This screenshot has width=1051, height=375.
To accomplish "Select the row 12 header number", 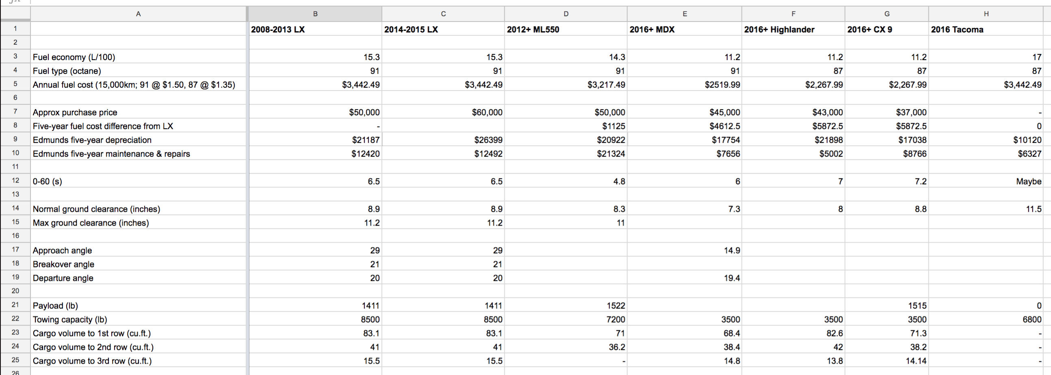I will [x=15, y=181].
